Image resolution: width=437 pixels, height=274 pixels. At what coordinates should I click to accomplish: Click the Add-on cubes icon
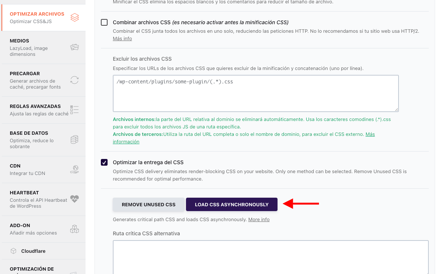74,229
